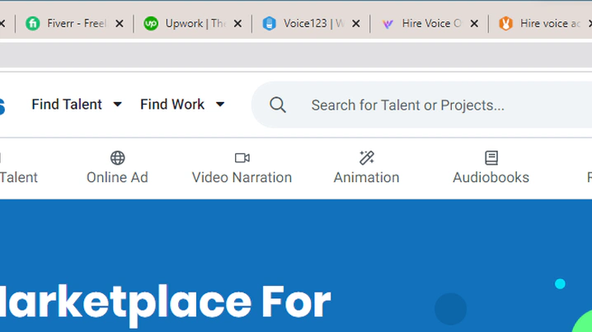Click the Fiverr tab favicon
Viewport: 592px width, 332px height.
click(33, 24)
